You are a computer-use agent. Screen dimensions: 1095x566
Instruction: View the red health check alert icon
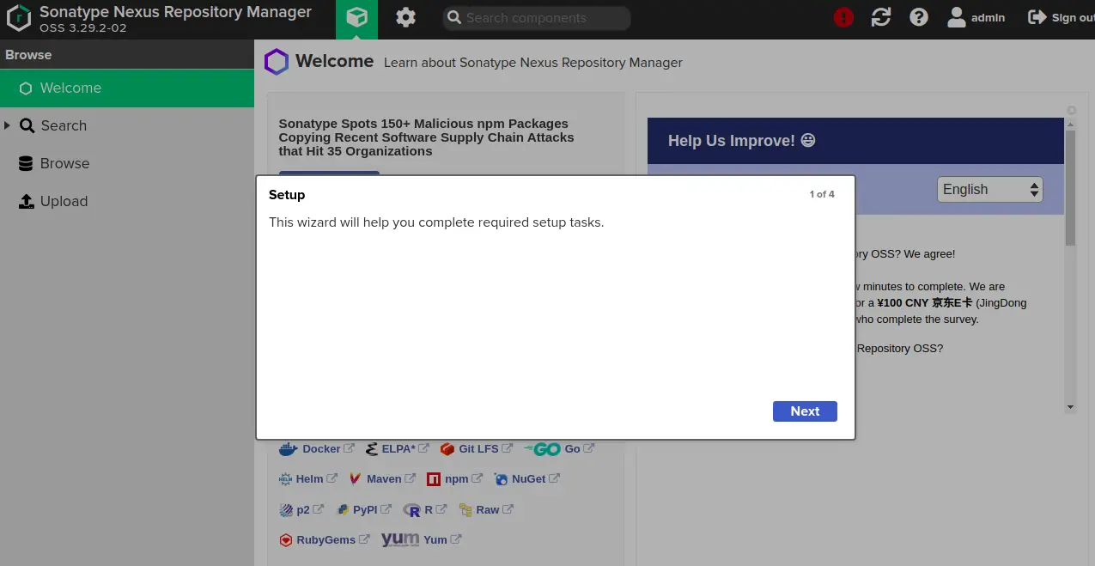coord(843,17)
